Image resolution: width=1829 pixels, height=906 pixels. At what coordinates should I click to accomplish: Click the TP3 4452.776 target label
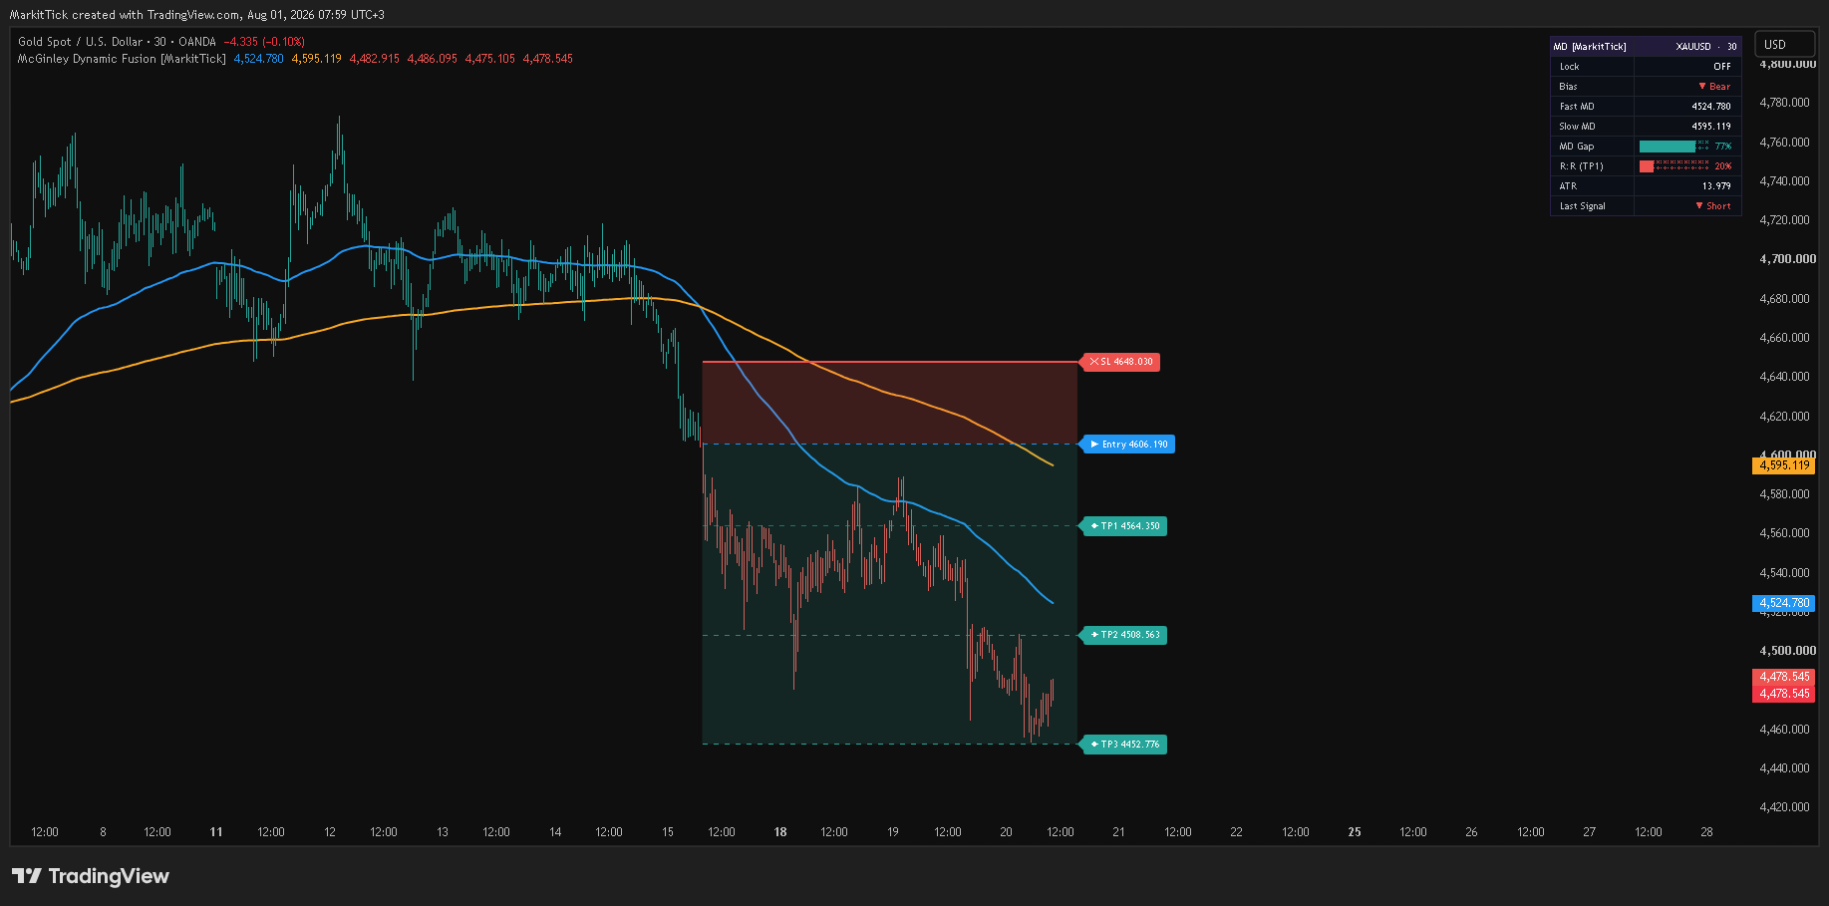tap(1124, 745)
